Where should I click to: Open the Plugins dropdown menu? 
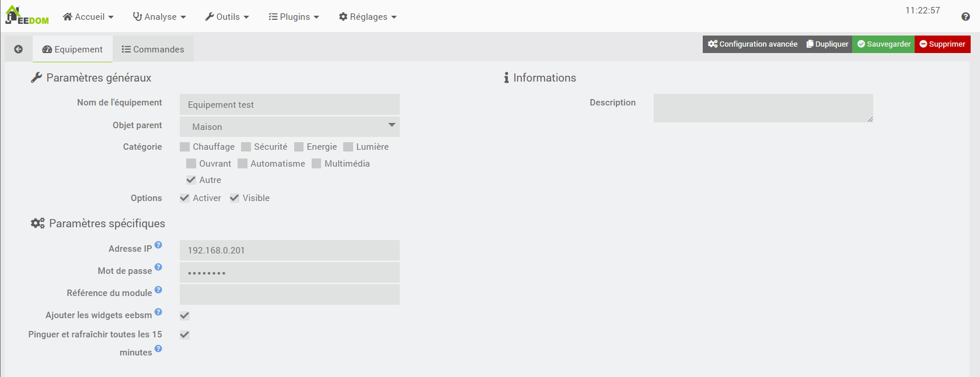[x=294, y=17]
